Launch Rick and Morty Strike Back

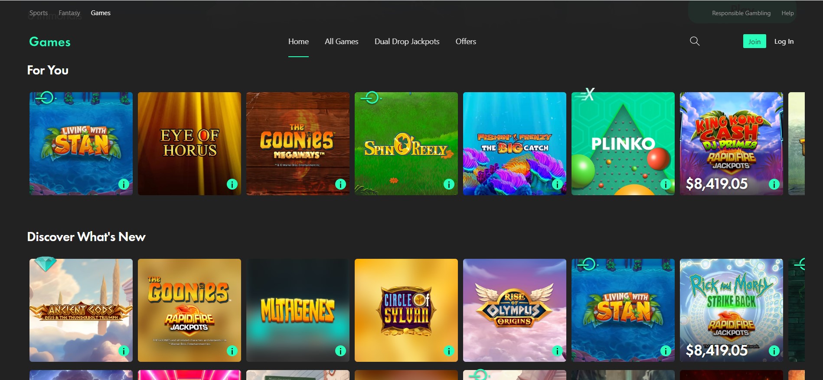click(732, 310)
